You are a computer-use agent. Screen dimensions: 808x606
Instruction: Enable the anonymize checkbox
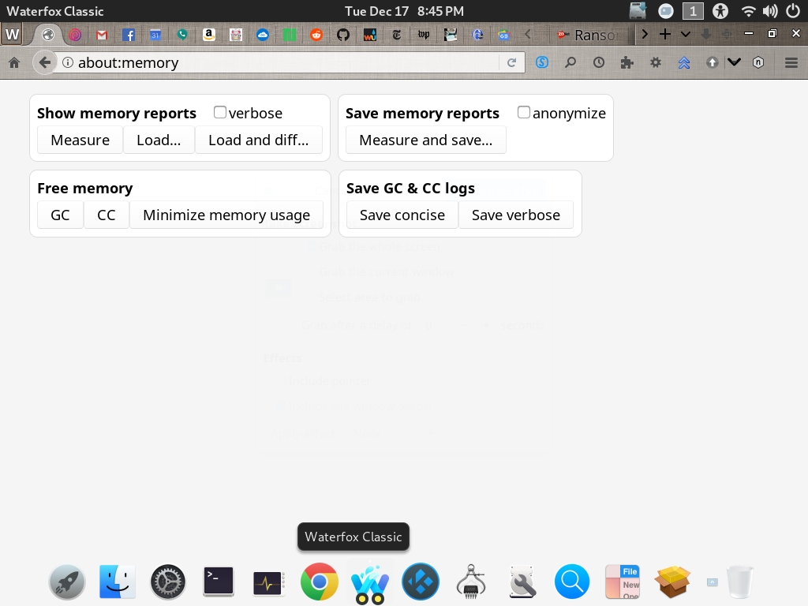523,112
